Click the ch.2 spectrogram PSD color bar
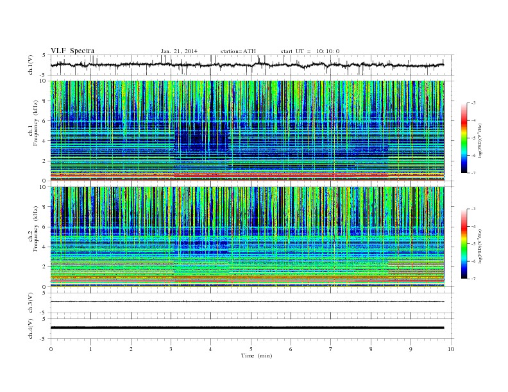 click(x=464, y=244)
